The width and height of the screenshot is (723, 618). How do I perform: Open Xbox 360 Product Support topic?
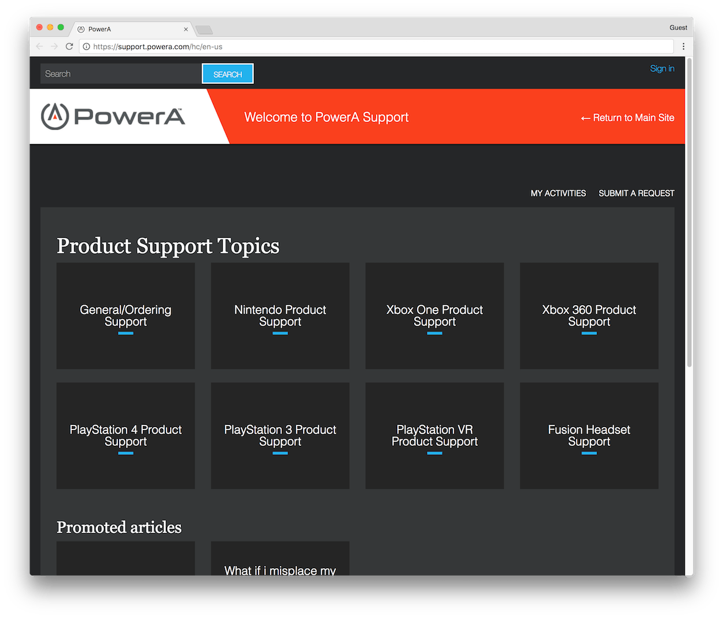tap(589, 316)
